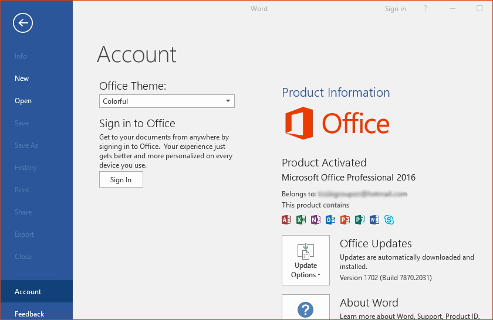The image size is (493, 320).
Task: Click the Word app icon
Action: pos(374,220)
